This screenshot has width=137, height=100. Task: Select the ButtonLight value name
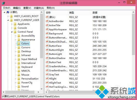tap(56, 54)
